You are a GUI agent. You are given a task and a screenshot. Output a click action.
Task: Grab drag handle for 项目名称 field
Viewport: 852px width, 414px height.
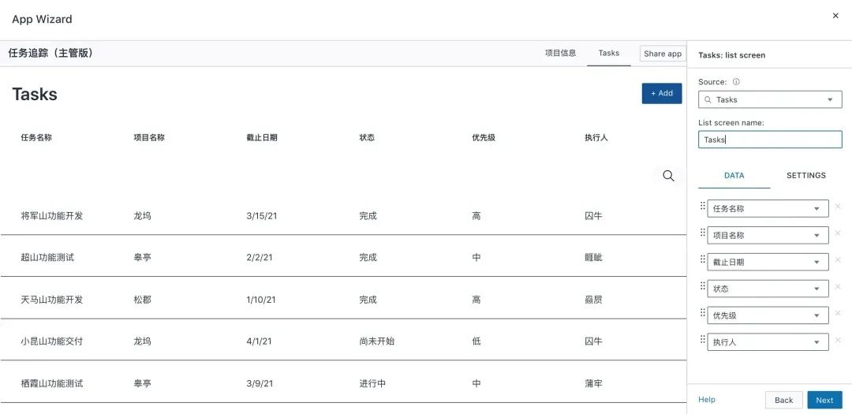pos(703,233)
